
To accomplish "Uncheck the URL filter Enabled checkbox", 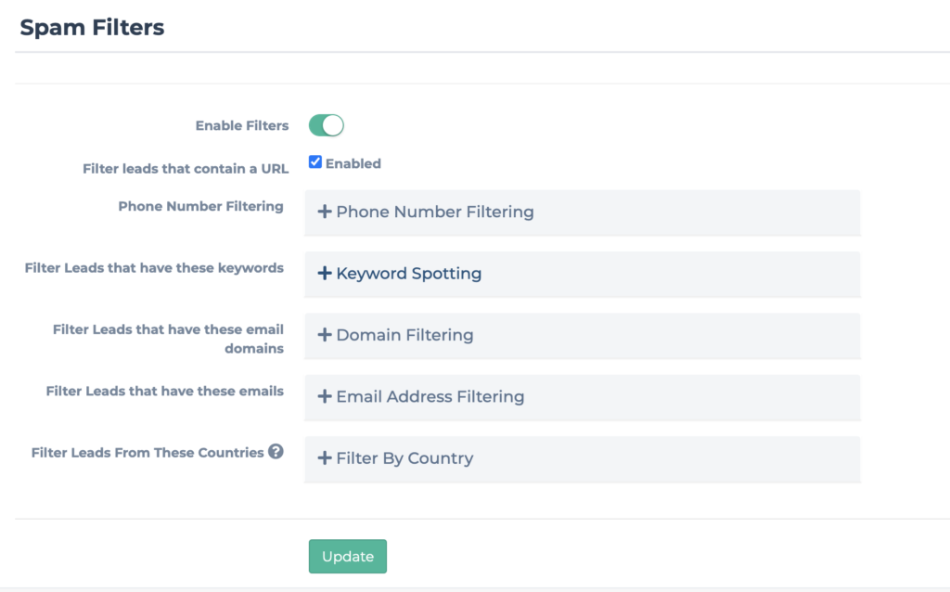I will pos(315,162).
